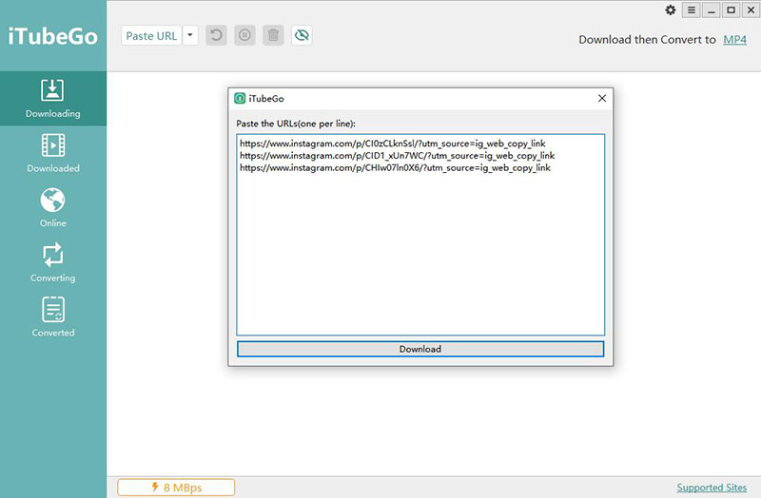Change the MP4 output format link

[x=734, y=40]
